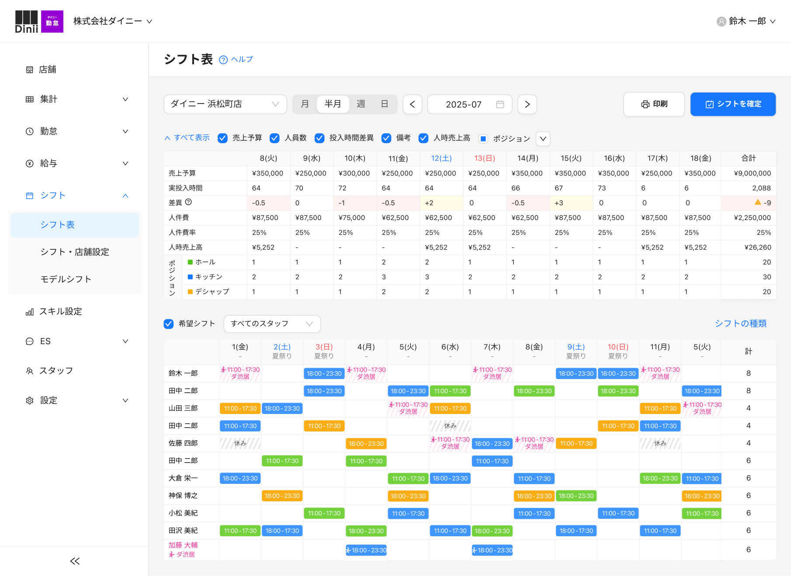Toggle the ポジション checkbox
The width and height of the screenshot is (791, 576).
click(x=483, y=138)
